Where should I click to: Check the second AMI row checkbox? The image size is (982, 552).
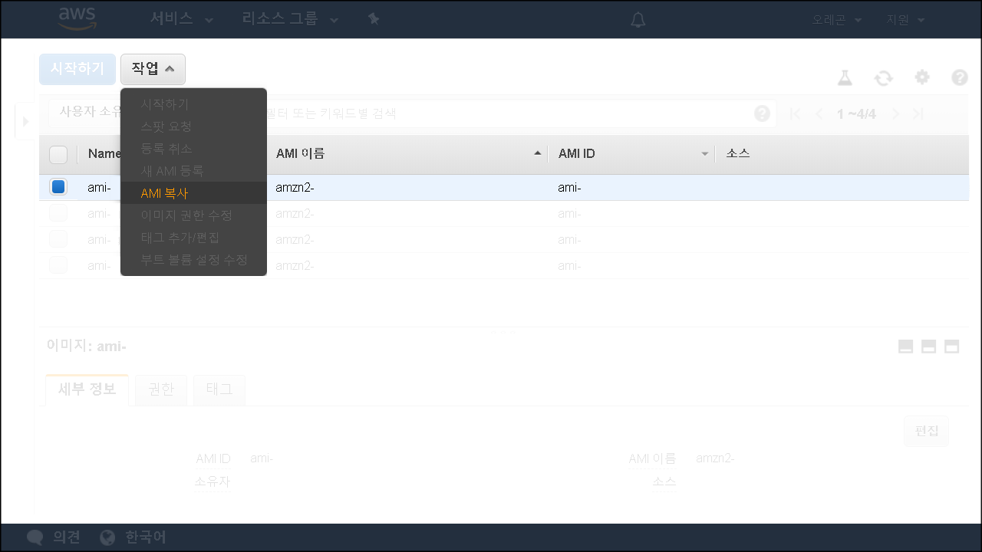(58, 214)
